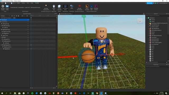Select Terrain in the Explorer
Viewport: 169px width, 95px height.
(153, 21)
